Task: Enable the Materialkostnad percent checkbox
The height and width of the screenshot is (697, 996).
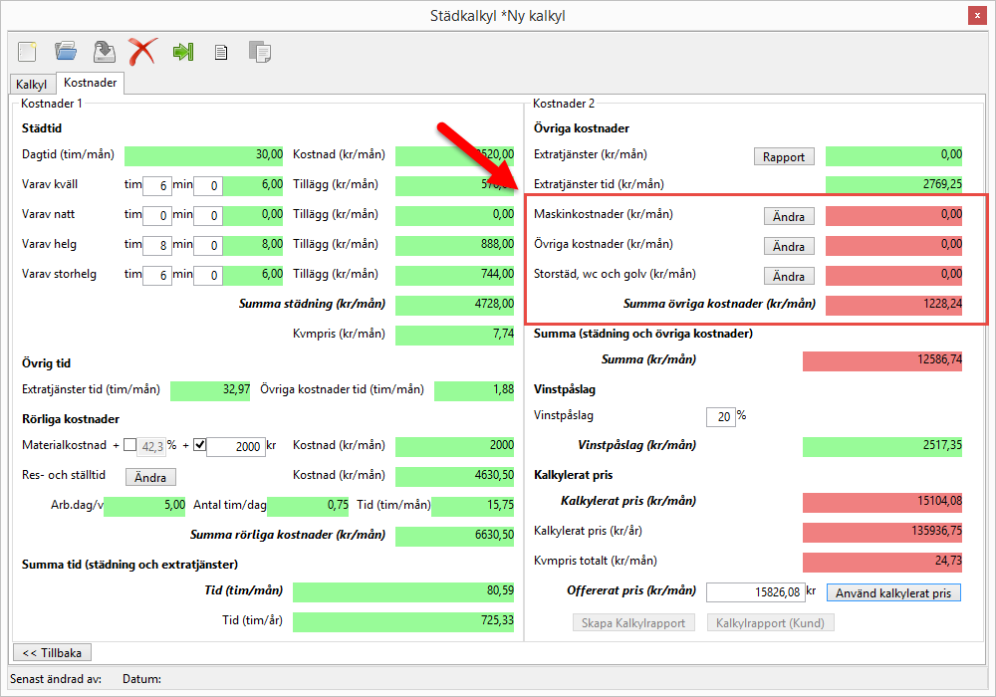Action: click(x=130, y=445)
